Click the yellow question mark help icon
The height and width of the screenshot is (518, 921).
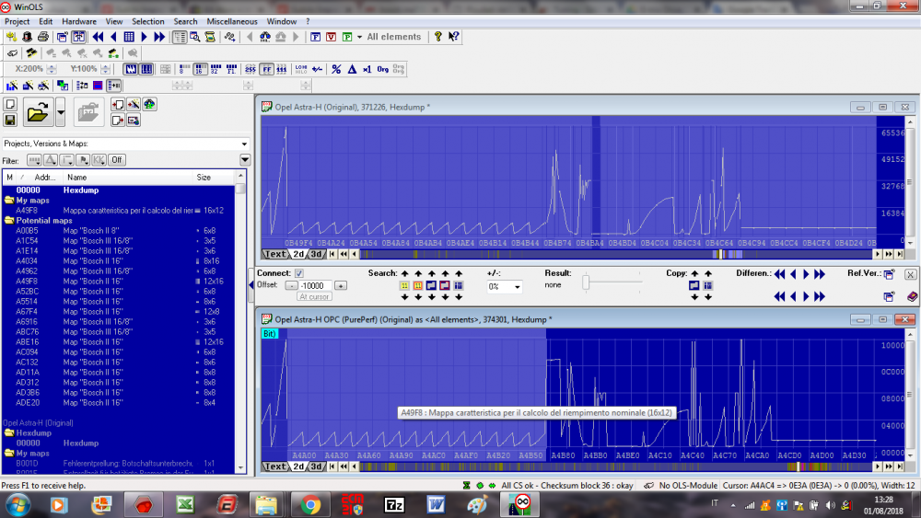coord(437,37)
